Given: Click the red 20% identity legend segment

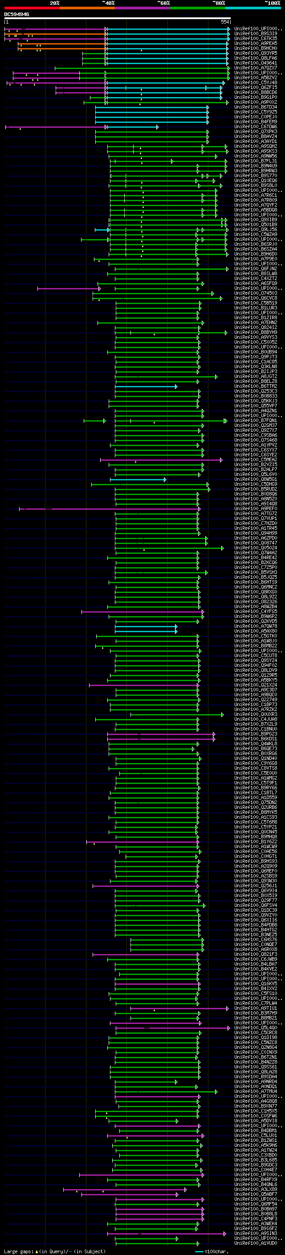Looking at the screenshot, I should pos(32,8).
